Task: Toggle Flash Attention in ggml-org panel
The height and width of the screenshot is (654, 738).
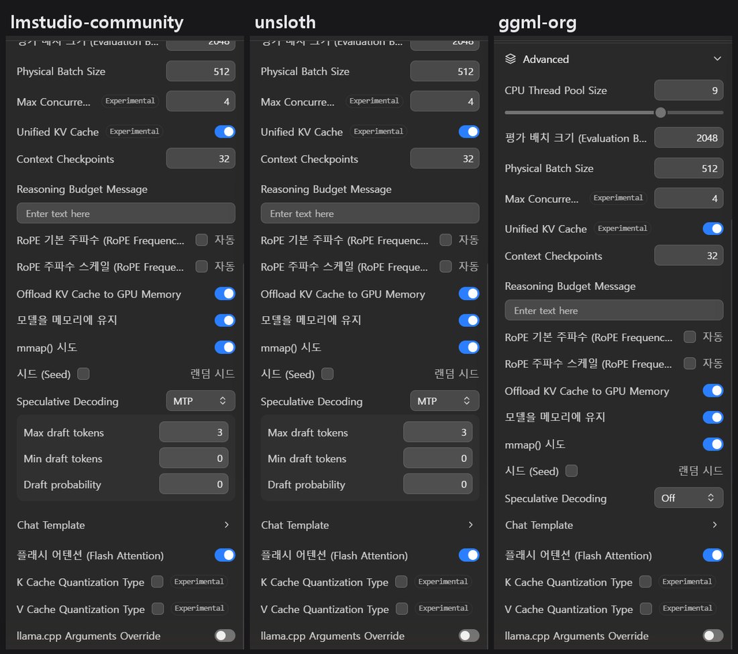Action: 713,555
